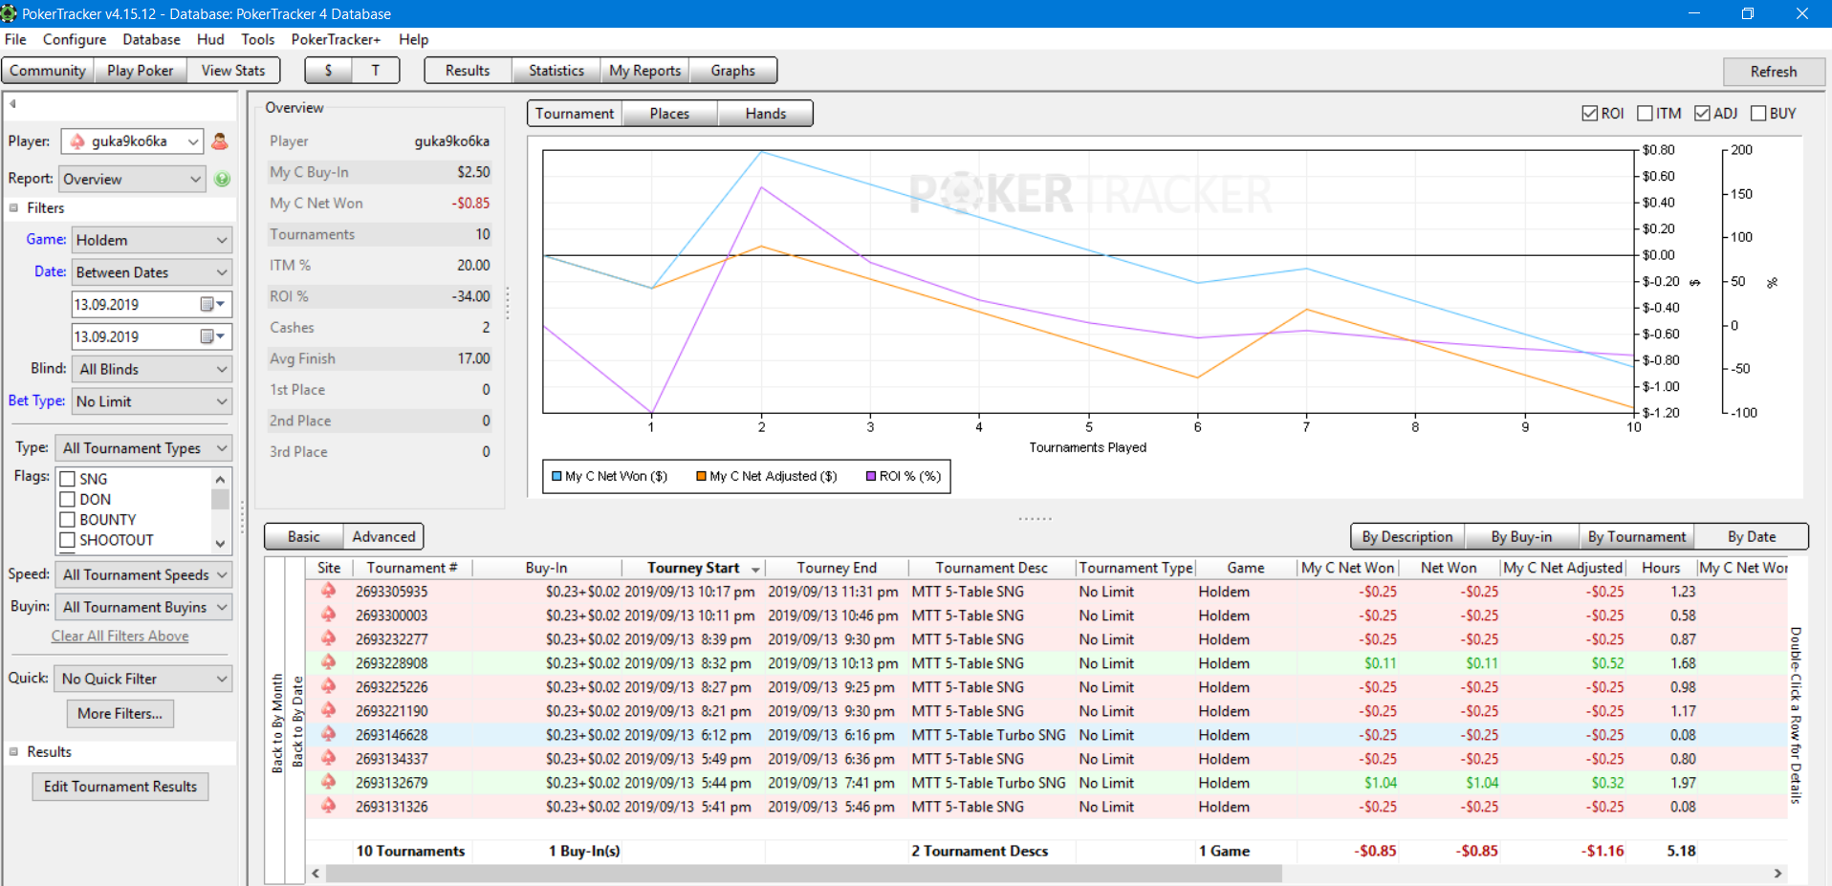Switch to the Advanced tab
The height and width of the screenshot is (886, 1832).
click(383, 536)
